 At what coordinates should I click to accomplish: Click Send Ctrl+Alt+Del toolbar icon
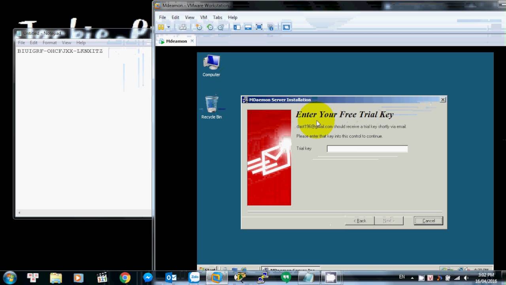183,27
